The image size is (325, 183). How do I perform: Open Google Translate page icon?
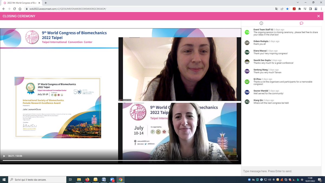[x=277, y=9]
